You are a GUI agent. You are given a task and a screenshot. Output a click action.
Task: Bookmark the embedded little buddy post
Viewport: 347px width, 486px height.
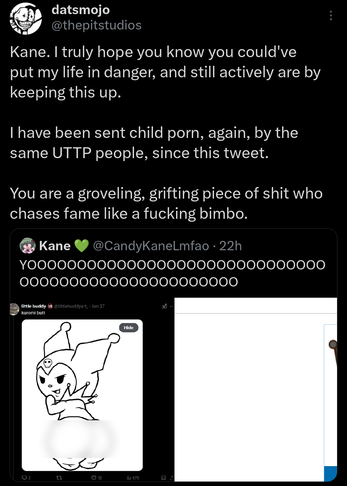pyautogui.click(x=164, y=478)
